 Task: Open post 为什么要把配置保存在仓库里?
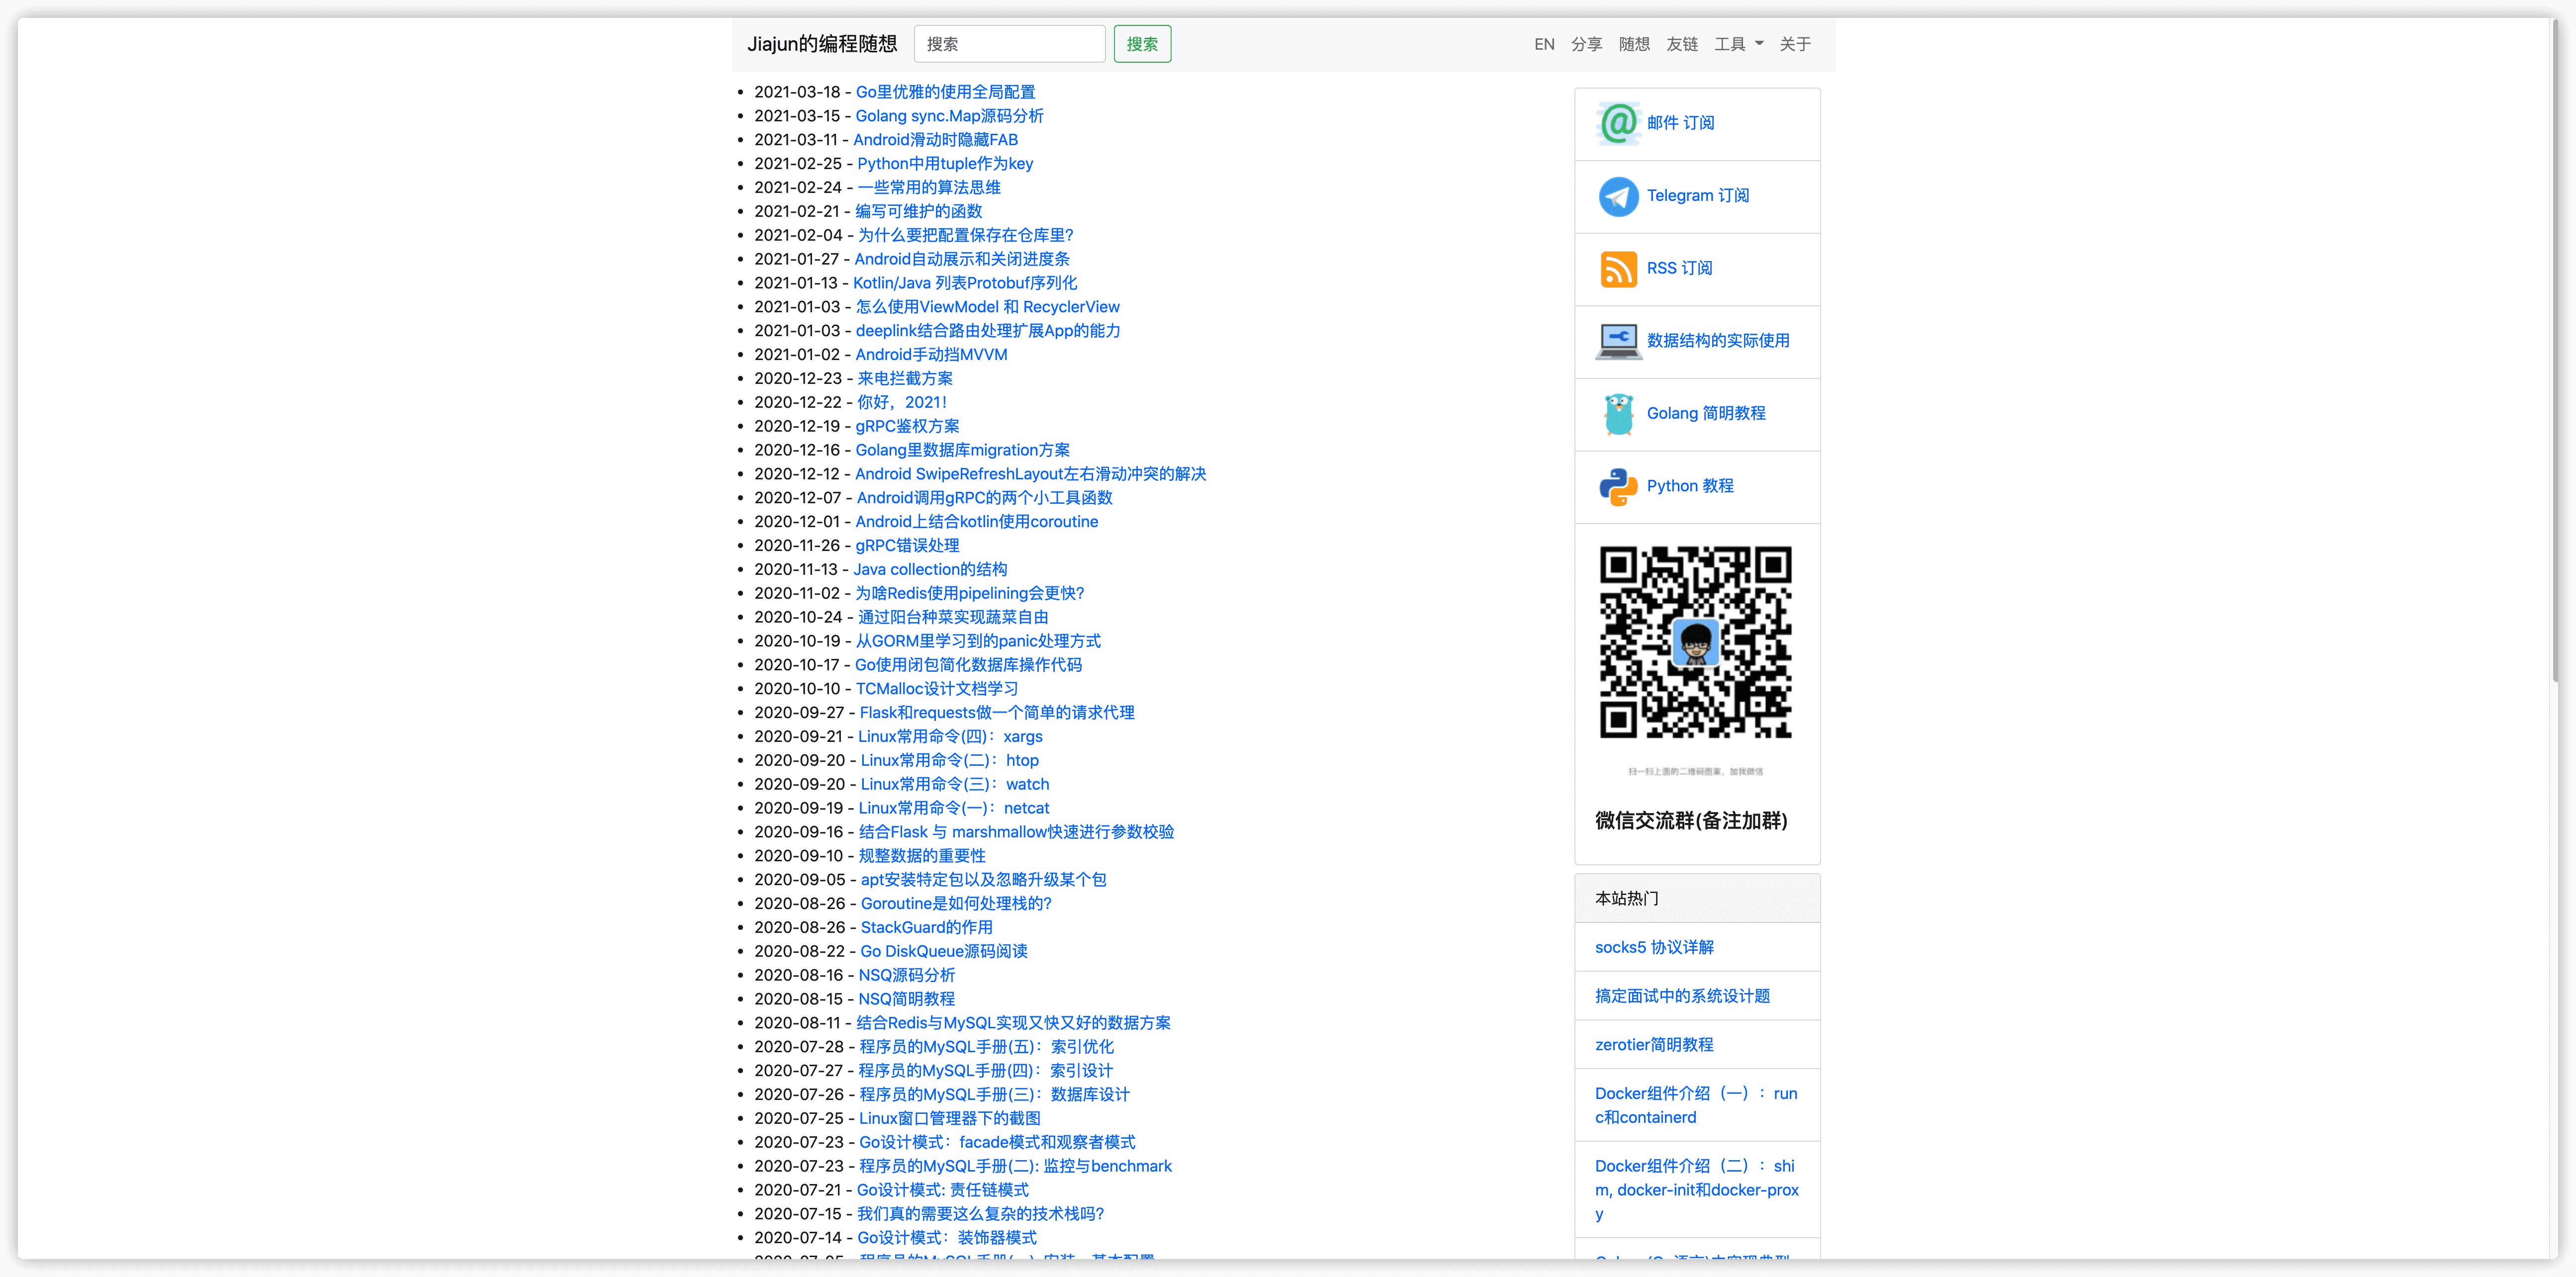[965, 236]
